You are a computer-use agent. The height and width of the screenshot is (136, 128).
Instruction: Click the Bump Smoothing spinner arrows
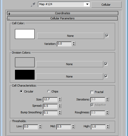click(60, 113)
